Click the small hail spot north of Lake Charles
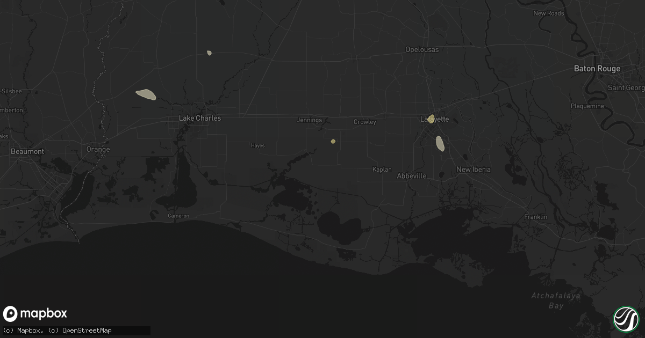The height and width of the screenshot is (338, 645). 209,53
